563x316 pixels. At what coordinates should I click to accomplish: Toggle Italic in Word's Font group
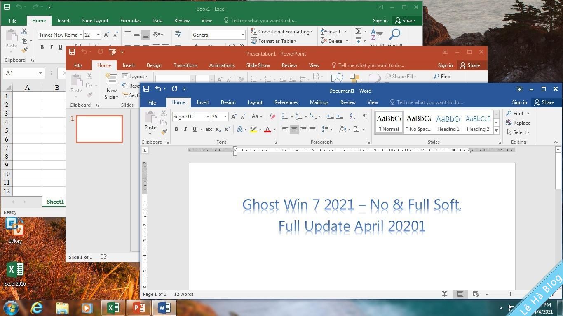click(185, 129)
